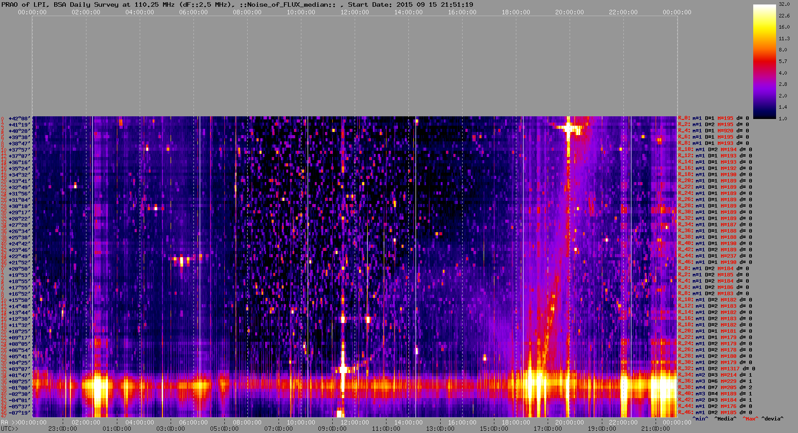Screen dimensions: 798x433
Task: Select the row R_26 with M=178
Action: 715,350
